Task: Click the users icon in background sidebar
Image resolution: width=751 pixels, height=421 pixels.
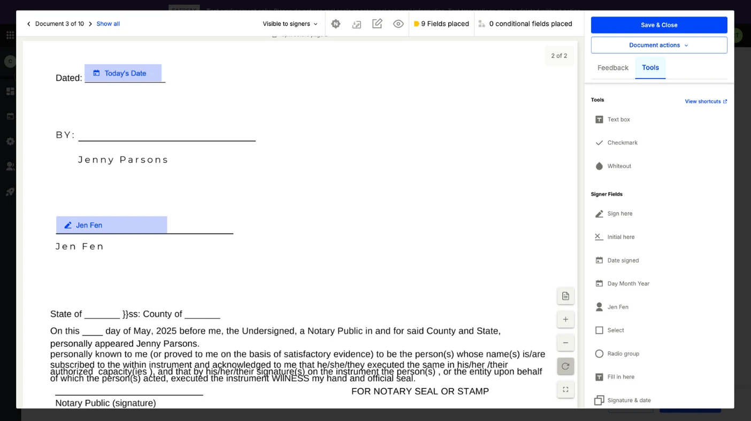Action: pyautogui.click(x=10, y=166)
